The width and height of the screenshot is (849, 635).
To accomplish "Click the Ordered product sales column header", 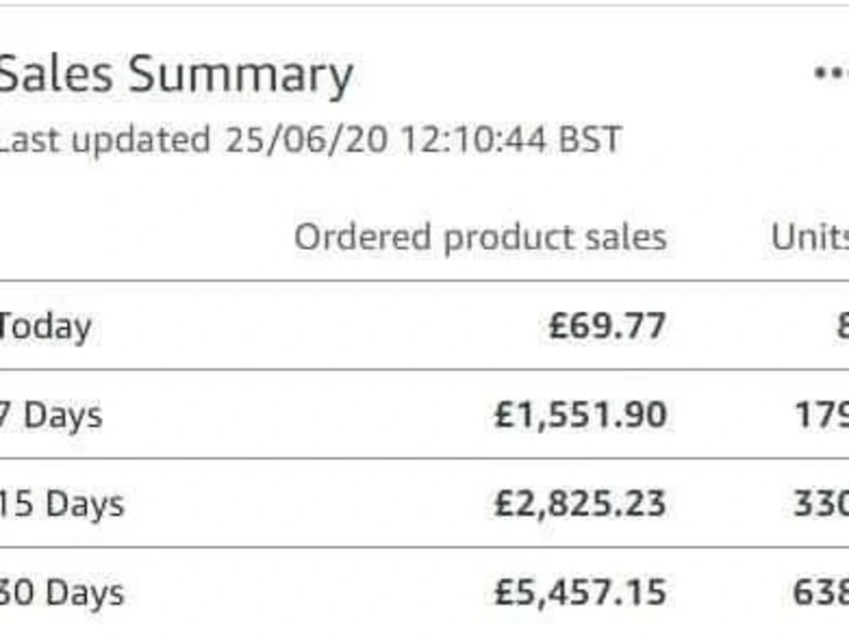I will (x=481, y=237).
